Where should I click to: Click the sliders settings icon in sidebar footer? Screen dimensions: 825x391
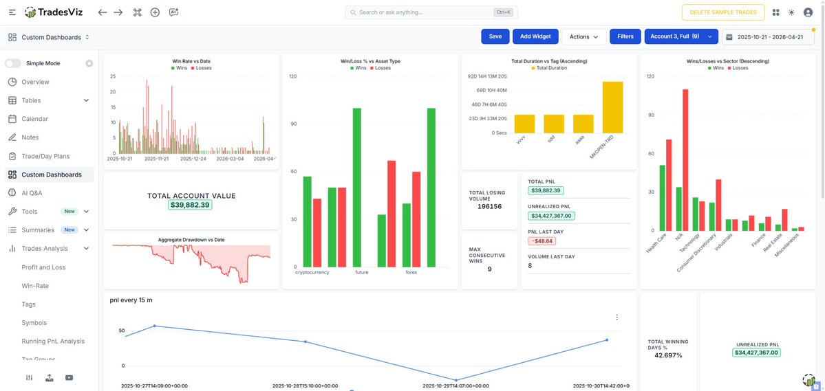point(29,377)
